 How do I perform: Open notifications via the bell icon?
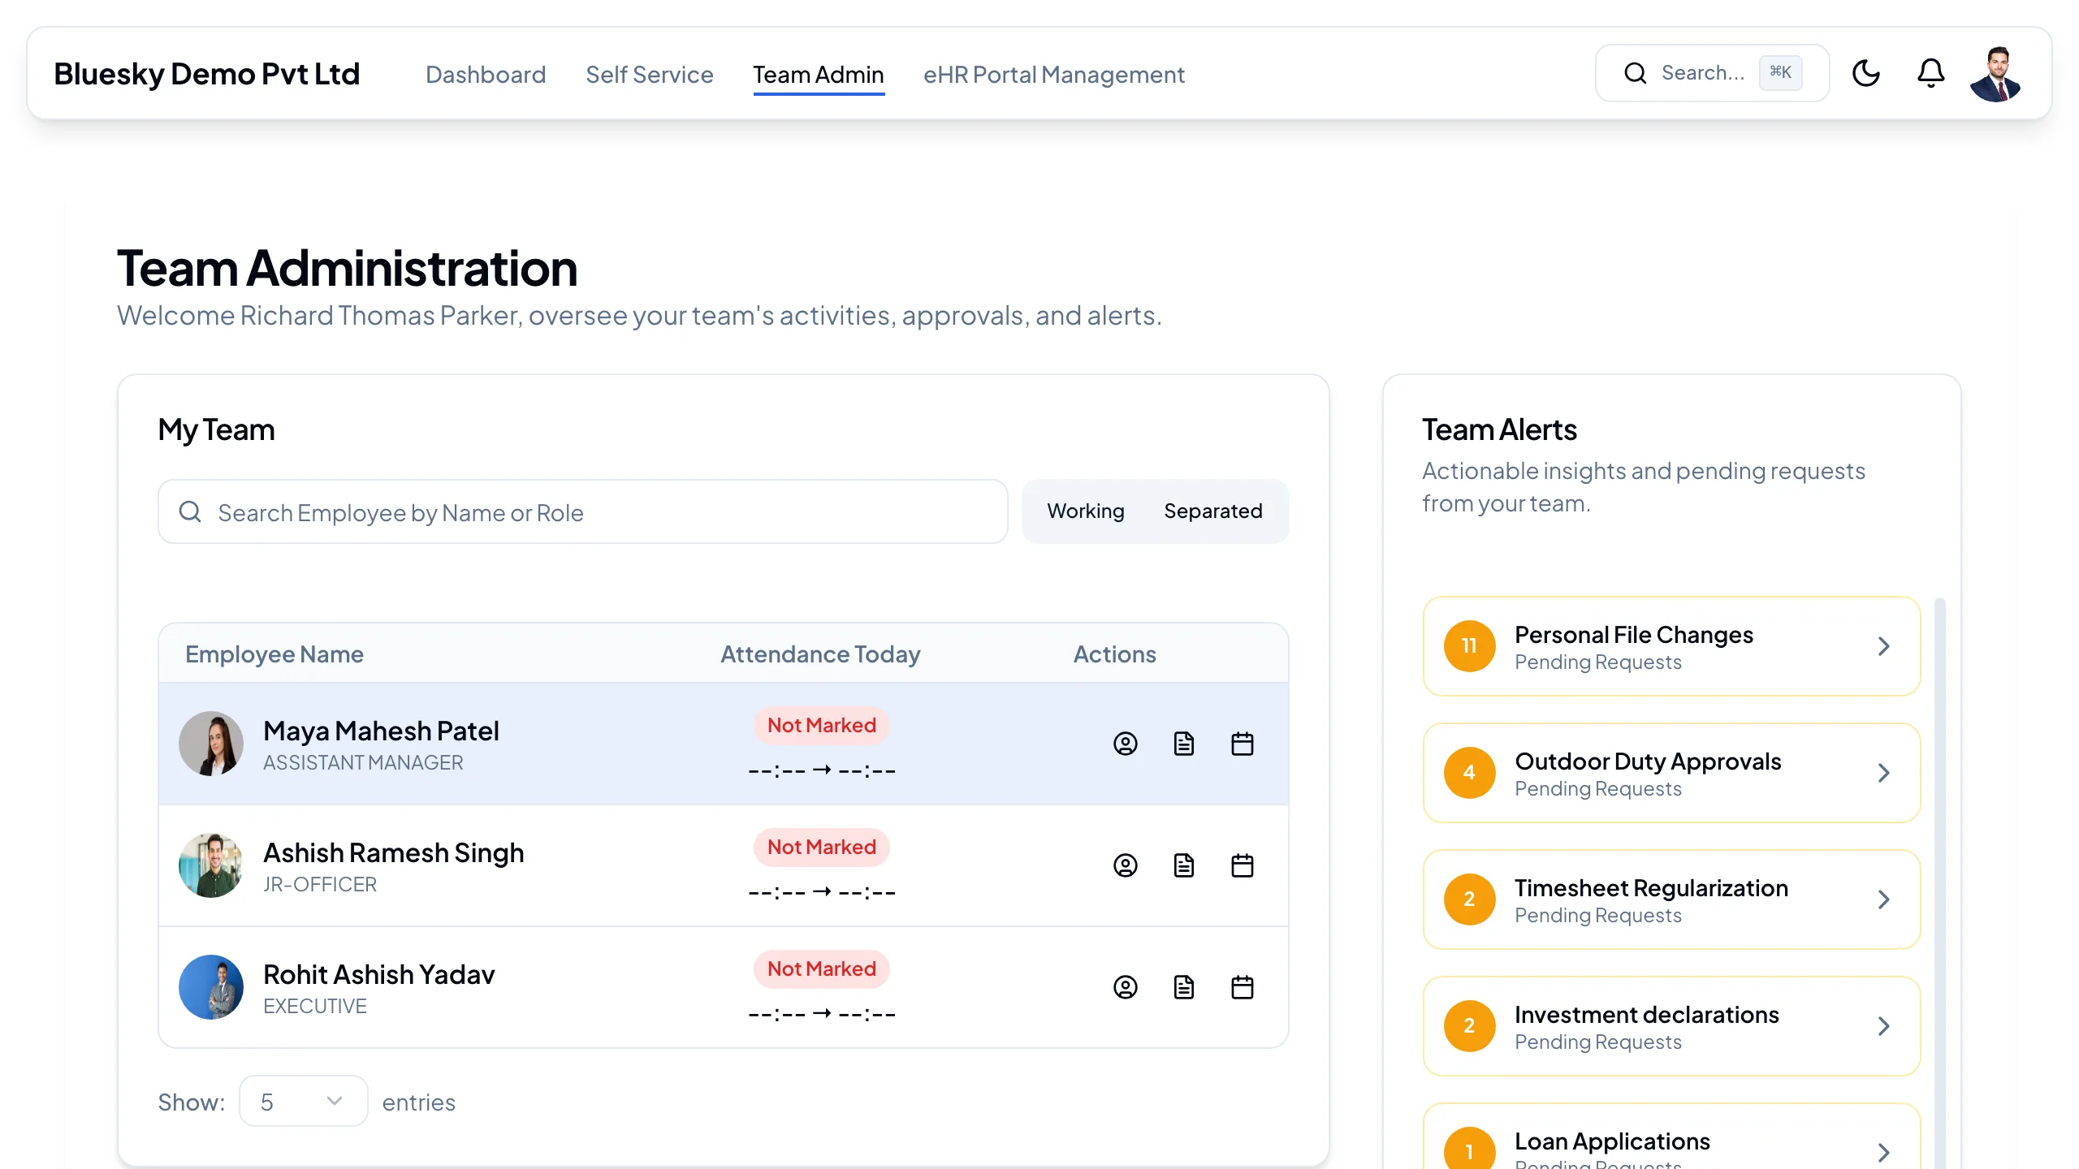point(1930,73)
